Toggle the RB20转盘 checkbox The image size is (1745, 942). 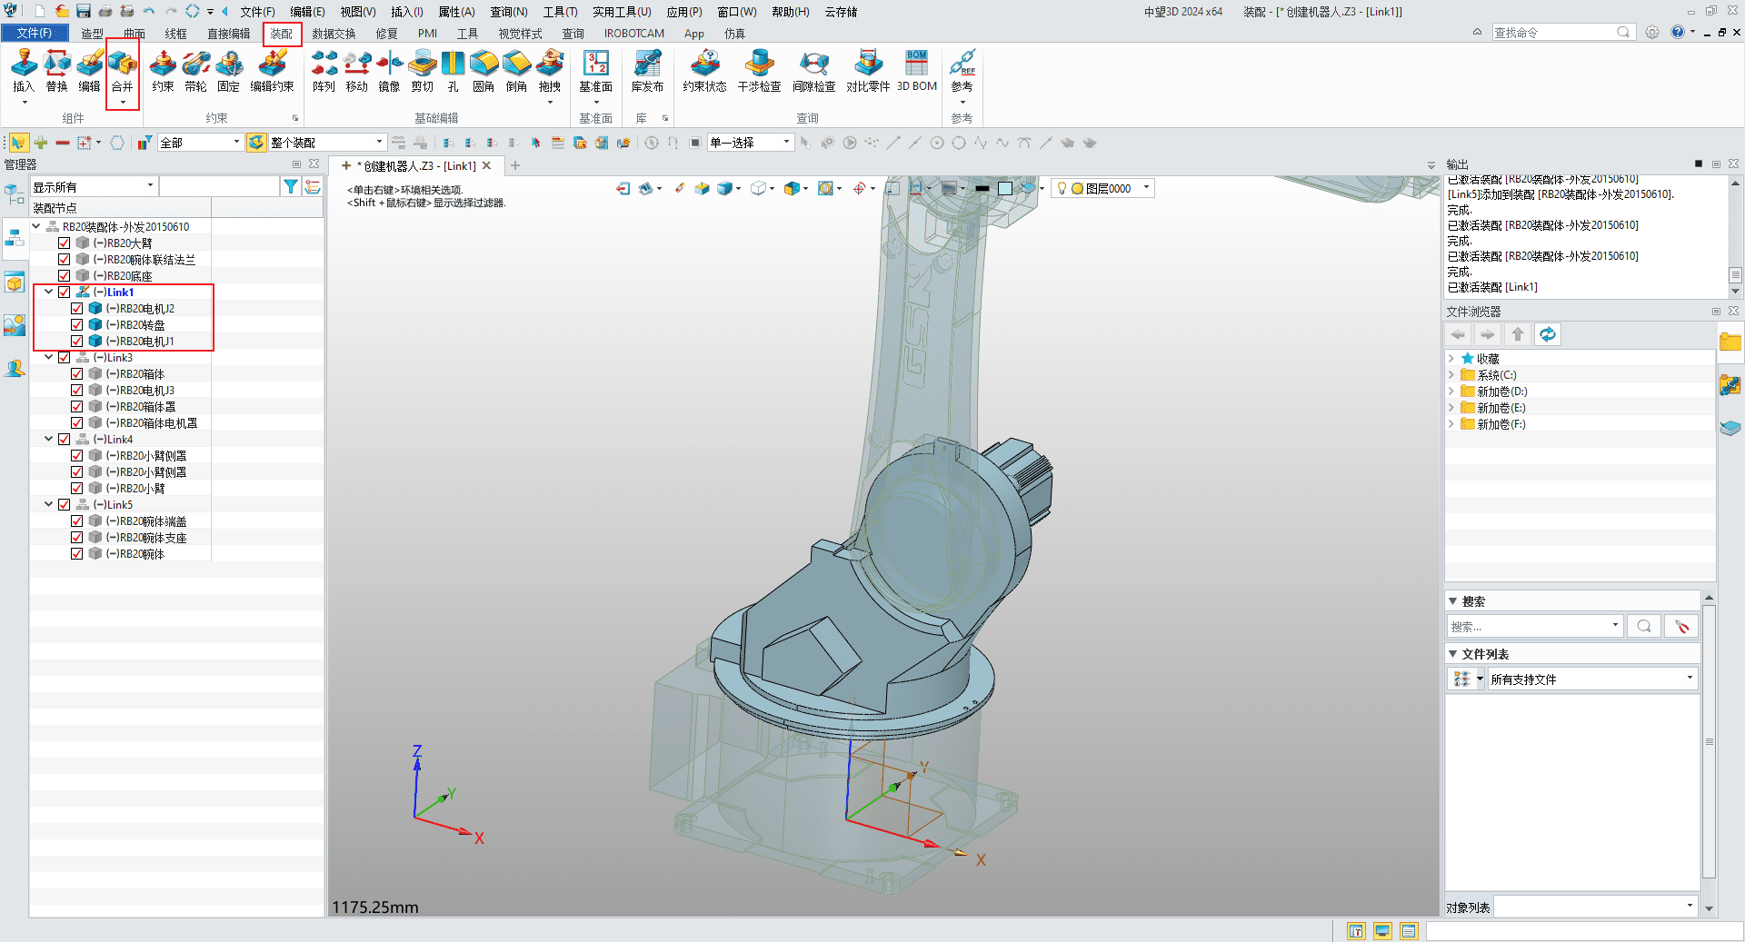pyautogui.click(x=77, y=324)
